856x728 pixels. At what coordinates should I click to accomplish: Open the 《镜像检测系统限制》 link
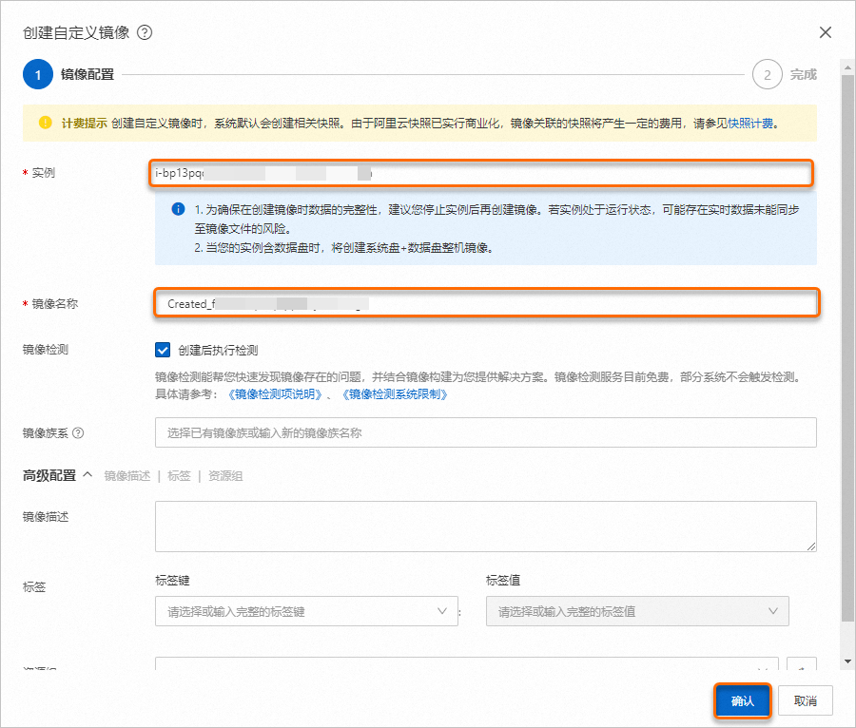(x=395, y=394)
